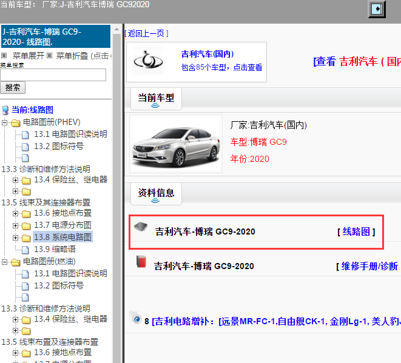The image size is (401, 363).
Task: Expand PHEV 13.4 保险丝、继电器 node
Action: [x=15, y=181]
